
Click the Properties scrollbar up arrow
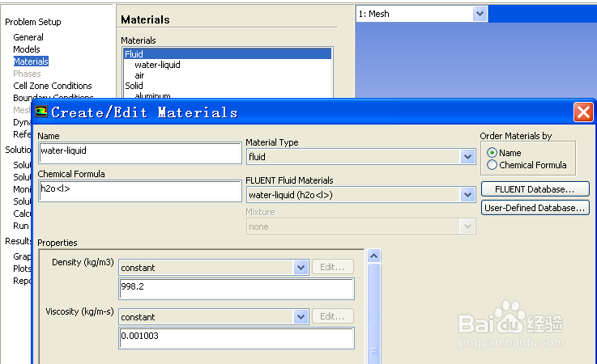coord(373,256)
